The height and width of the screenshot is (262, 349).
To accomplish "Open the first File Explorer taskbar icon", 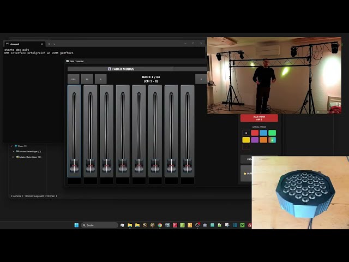I will (130, 225).
